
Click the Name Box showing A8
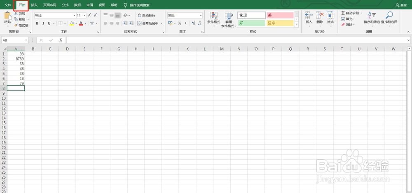pos(15,40)
